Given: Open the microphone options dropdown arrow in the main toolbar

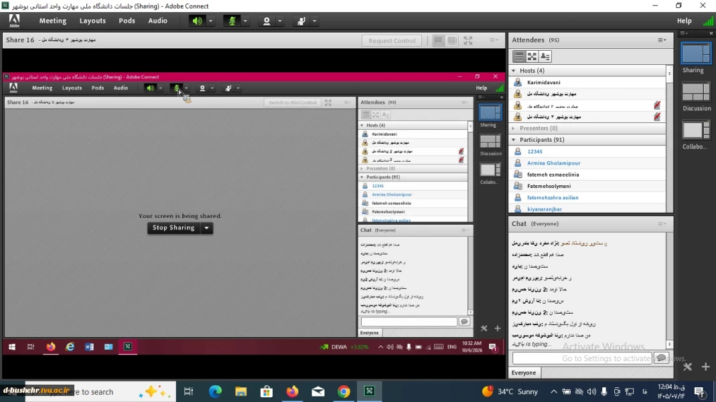Looking at the screenshot, I should [x=245, y=21].
